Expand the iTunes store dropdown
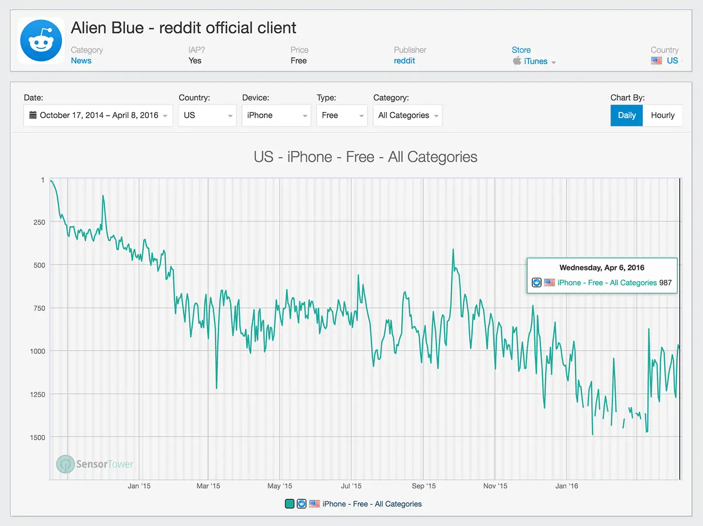Viewport: 703px width, 526px height. [534, 61]
